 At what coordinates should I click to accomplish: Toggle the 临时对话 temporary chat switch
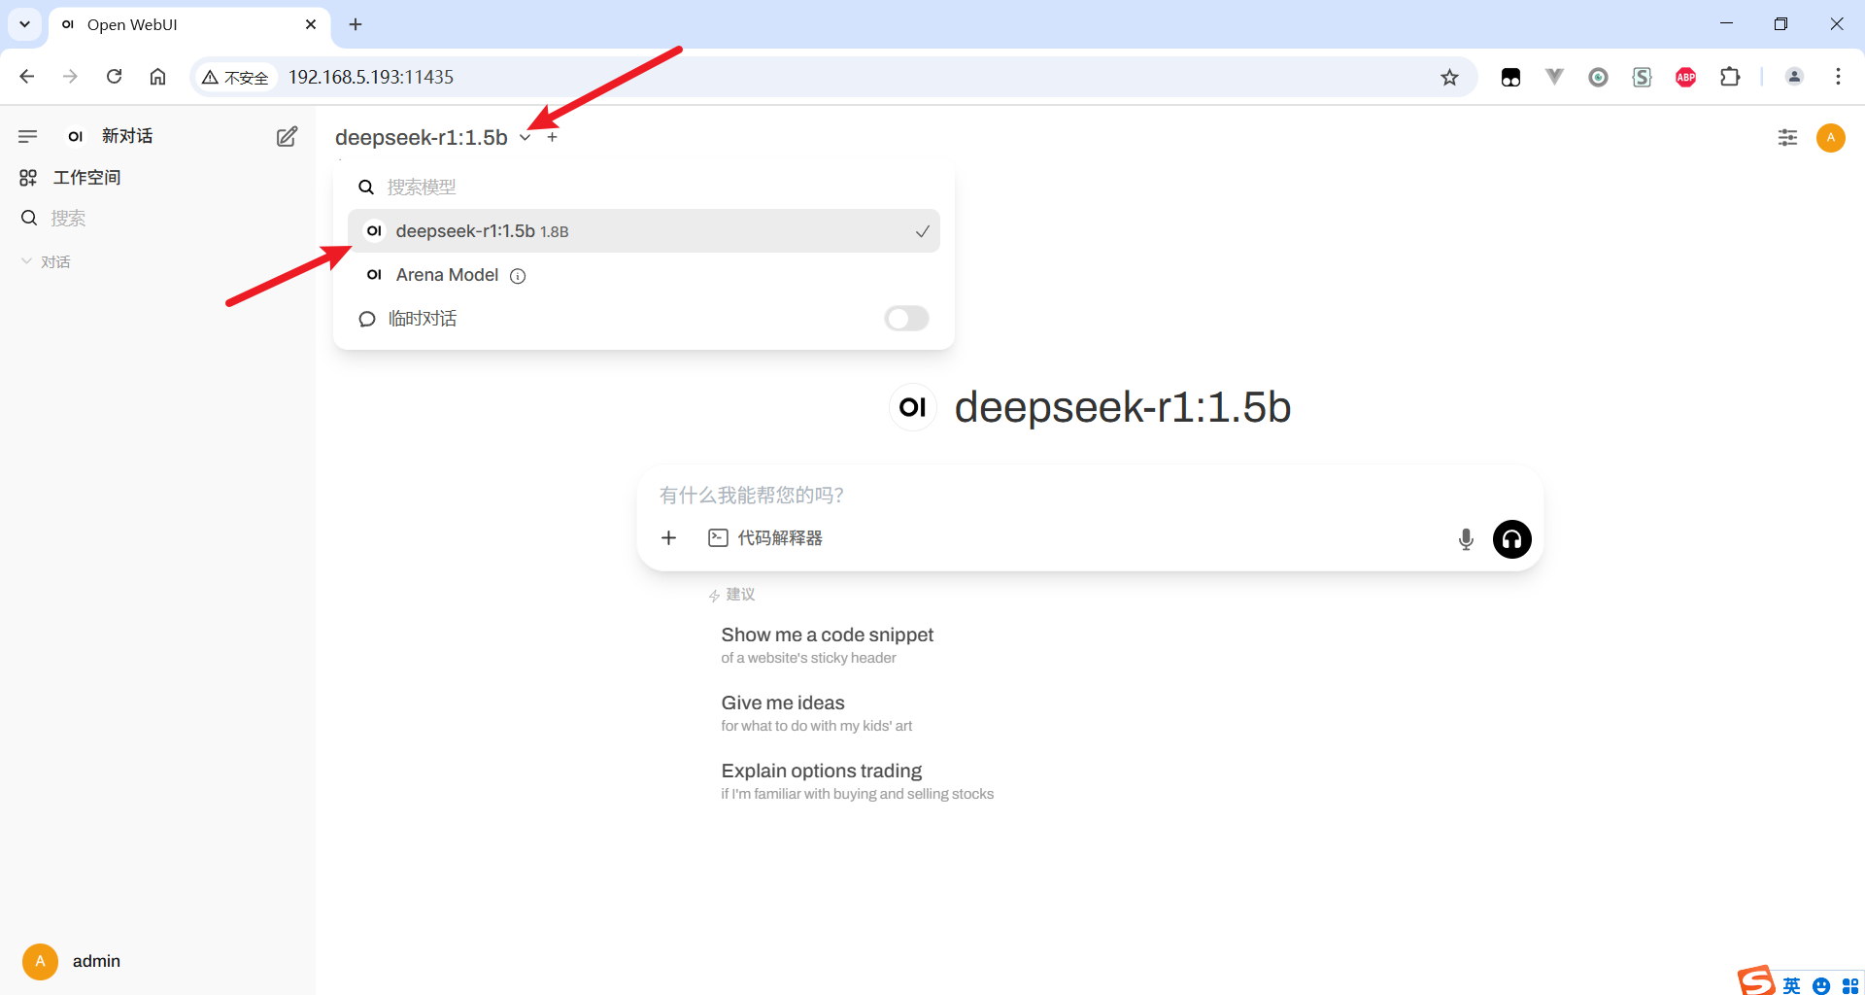[906, 319]
